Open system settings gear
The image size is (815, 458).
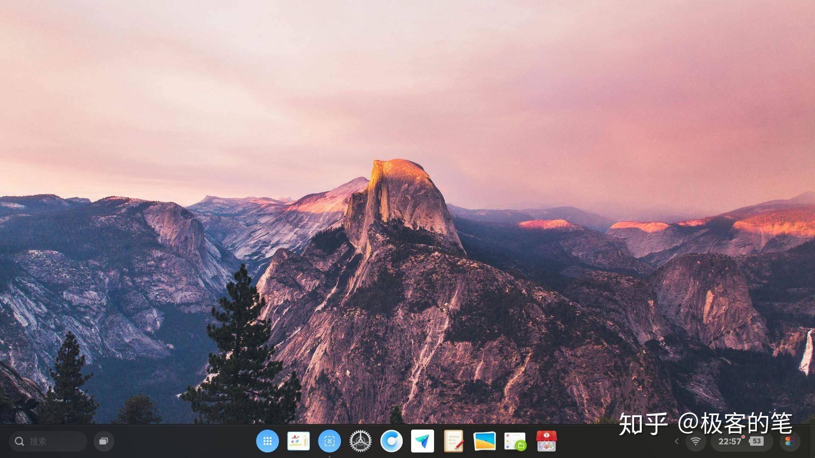coord(361,441)
